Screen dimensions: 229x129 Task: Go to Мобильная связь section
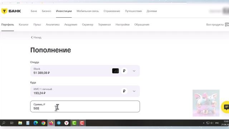[88, 11]
